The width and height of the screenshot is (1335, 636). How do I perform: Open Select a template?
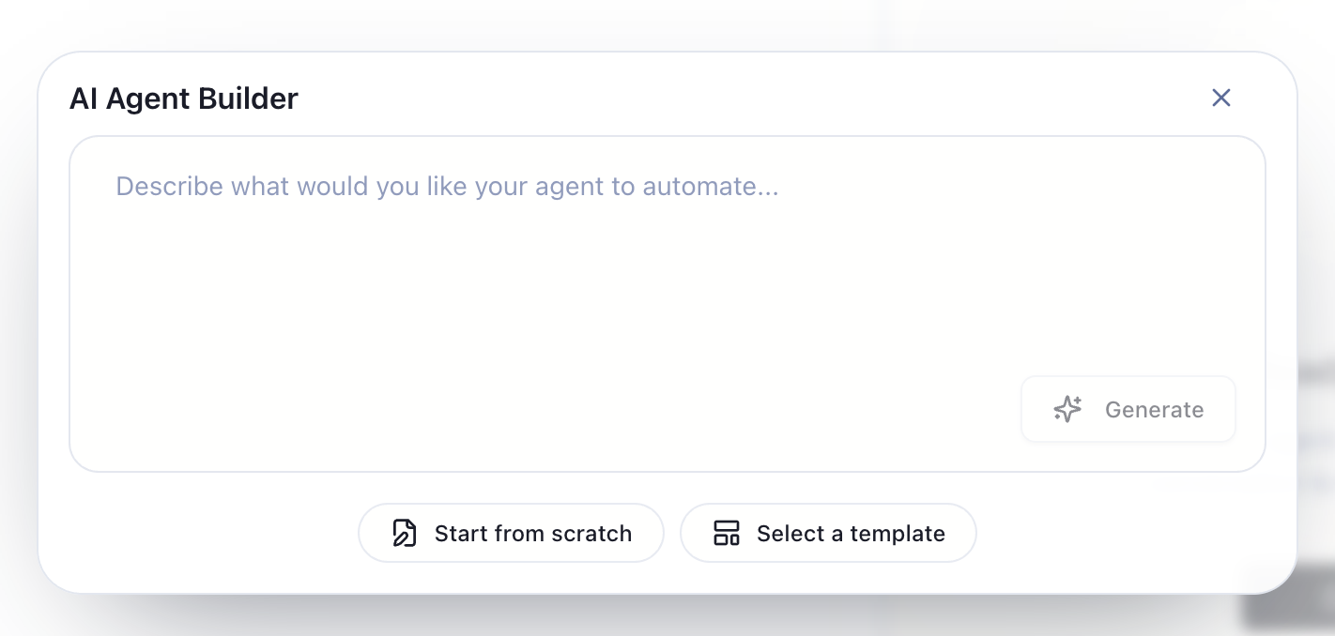pyautogui.click(x=828, y=533)
